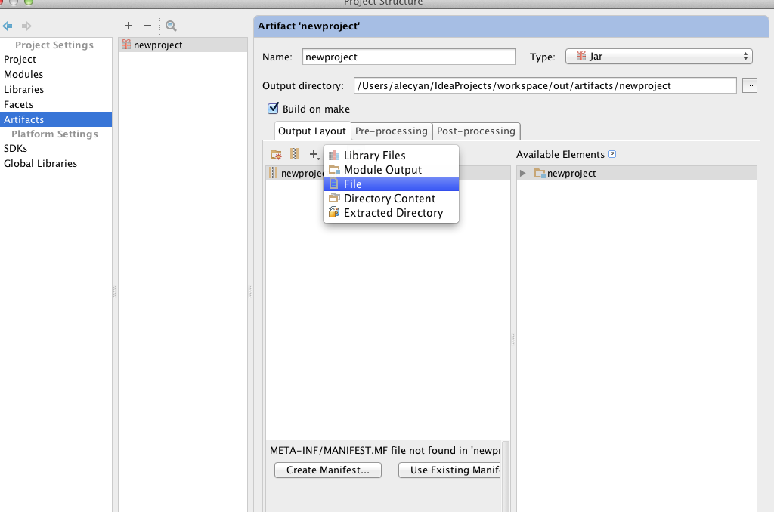Viewport: 774px width, 512px height.
Task: Open the Available Elements help icon
Action: (x=612, y=154)
